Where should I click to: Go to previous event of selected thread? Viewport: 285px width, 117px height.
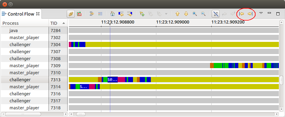coord(242,14)
